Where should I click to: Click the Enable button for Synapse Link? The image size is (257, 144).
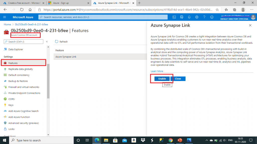[162, 79]
